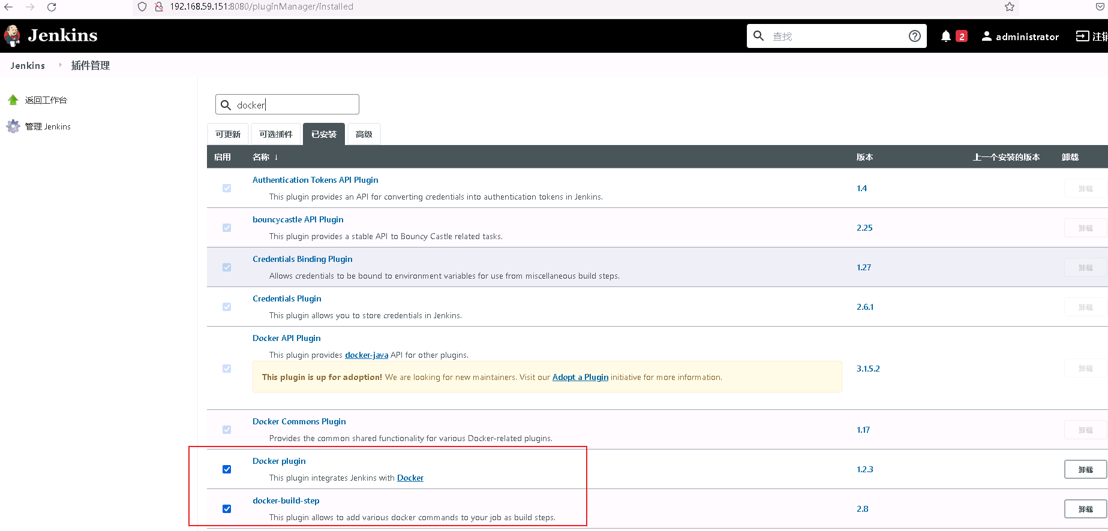Click the Jenkins breadcrumb link

click(x=28, y=65)
